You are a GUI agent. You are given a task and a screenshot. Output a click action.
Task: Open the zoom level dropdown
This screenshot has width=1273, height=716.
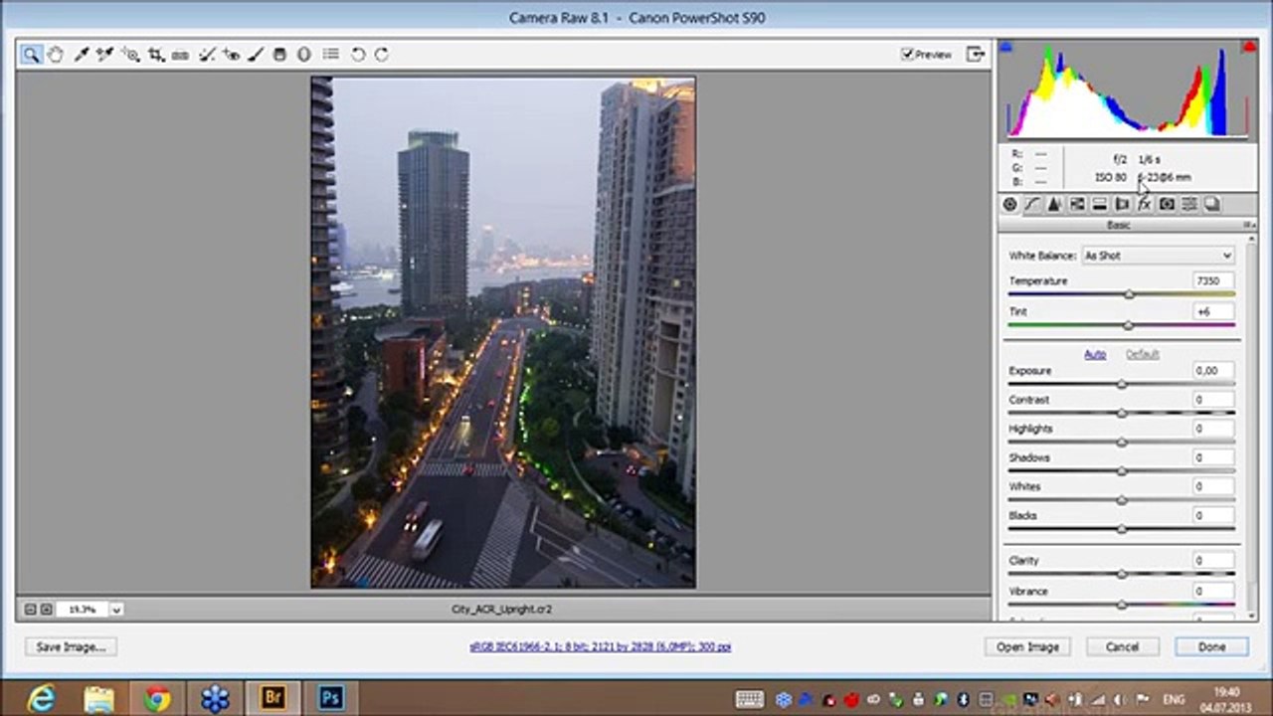tap(116, 610)
